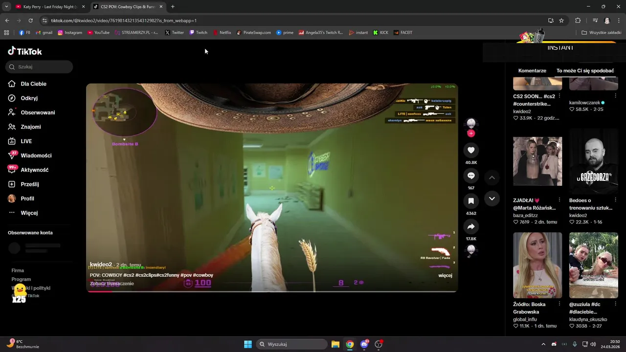Go to the previous video with the up chevron
Image resolution: width=626 pixels, height=352 pixels.
point(492,177)
